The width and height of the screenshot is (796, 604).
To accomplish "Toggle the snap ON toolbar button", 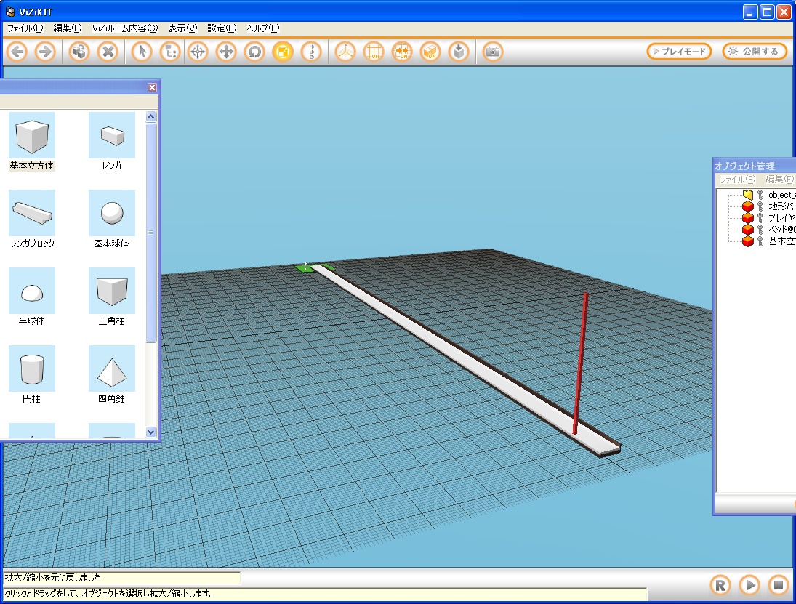I will 402,52.
